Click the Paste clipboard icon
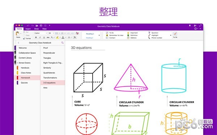The image size is (217, 135). 18,33
